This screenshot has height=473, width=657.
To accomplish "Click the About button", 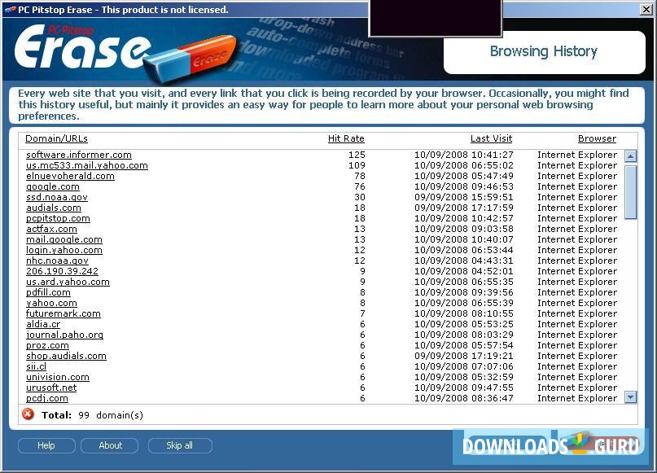I will (110, 445).
